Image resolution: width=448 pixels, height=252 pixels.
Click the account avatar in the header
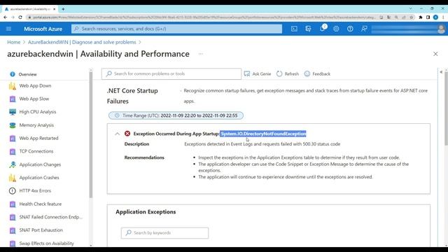pyautogui.click(x=441, y=29)
